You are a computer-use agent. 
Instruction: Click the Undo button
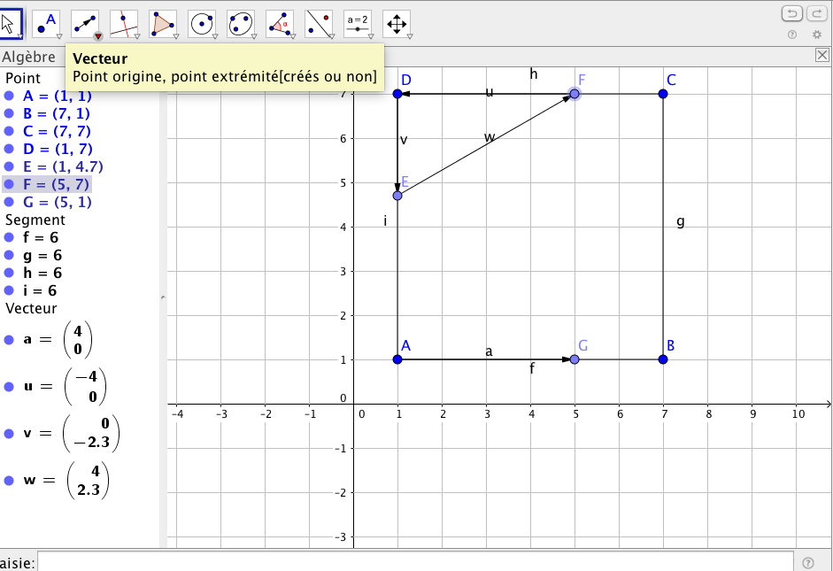tap(791, 13)
